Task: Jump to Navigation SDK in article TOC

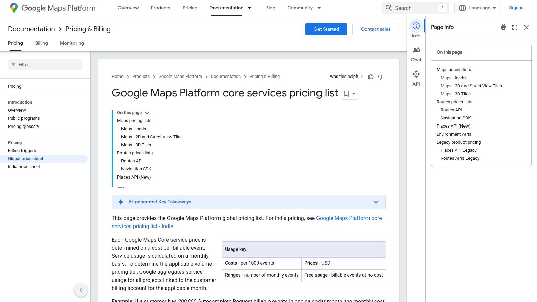Action: (x=136, y=169)
